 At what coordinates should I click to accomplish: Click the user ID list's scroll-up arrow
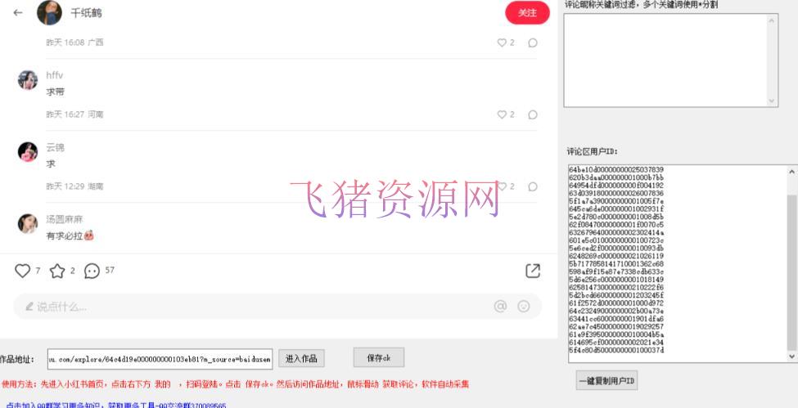pyautogui.click(x=792, y=172)
